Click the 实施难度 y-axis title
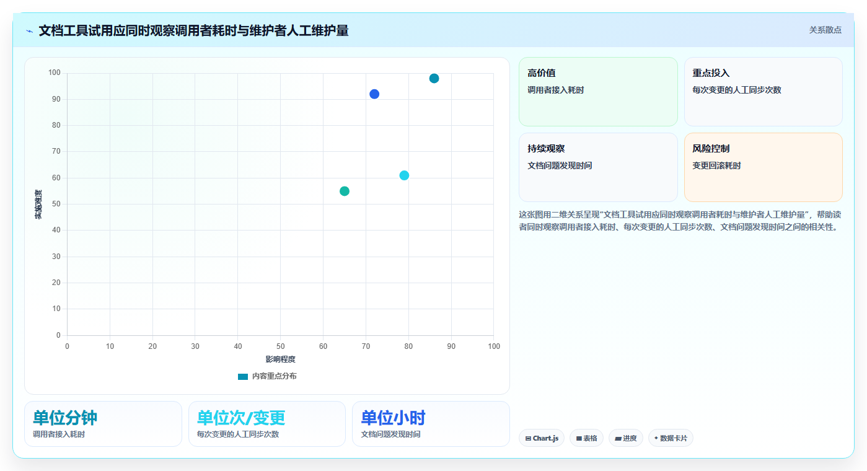The image size is (867, 471). pos(38,205)
